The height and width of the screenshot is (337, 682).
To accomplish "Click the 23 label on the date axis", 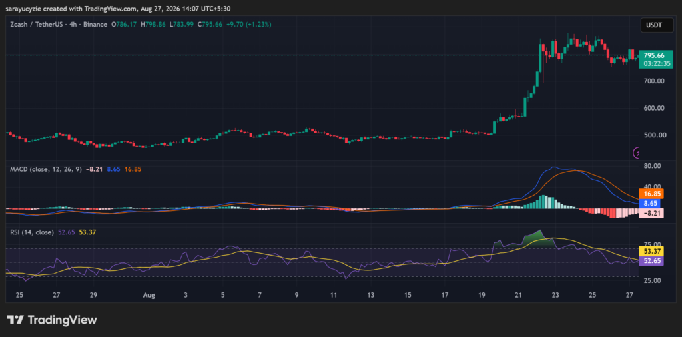I will click(x=555, y=295).
